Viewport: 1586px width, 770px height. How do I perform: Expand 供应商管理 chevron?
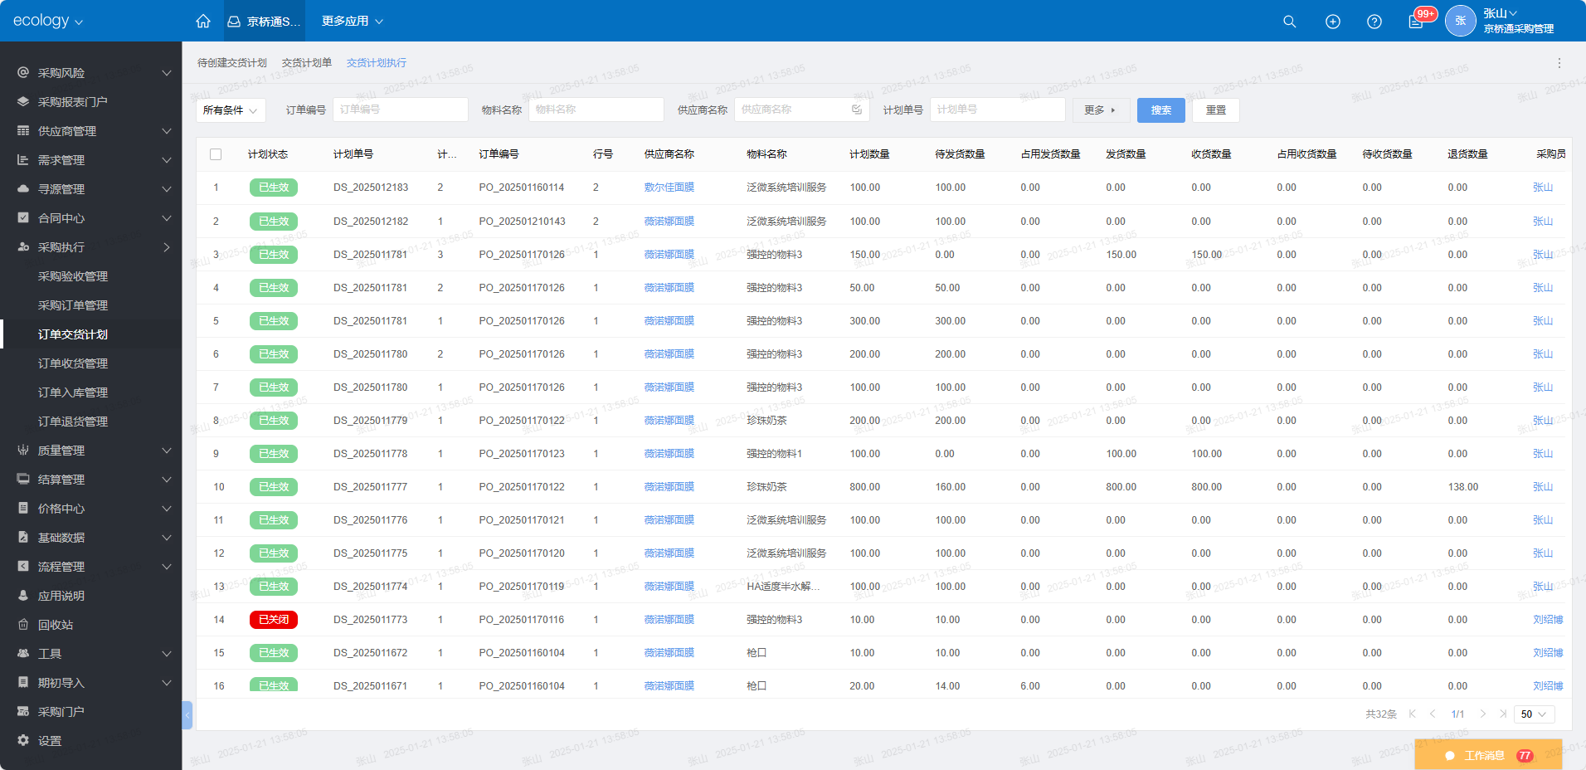point(167,131)
